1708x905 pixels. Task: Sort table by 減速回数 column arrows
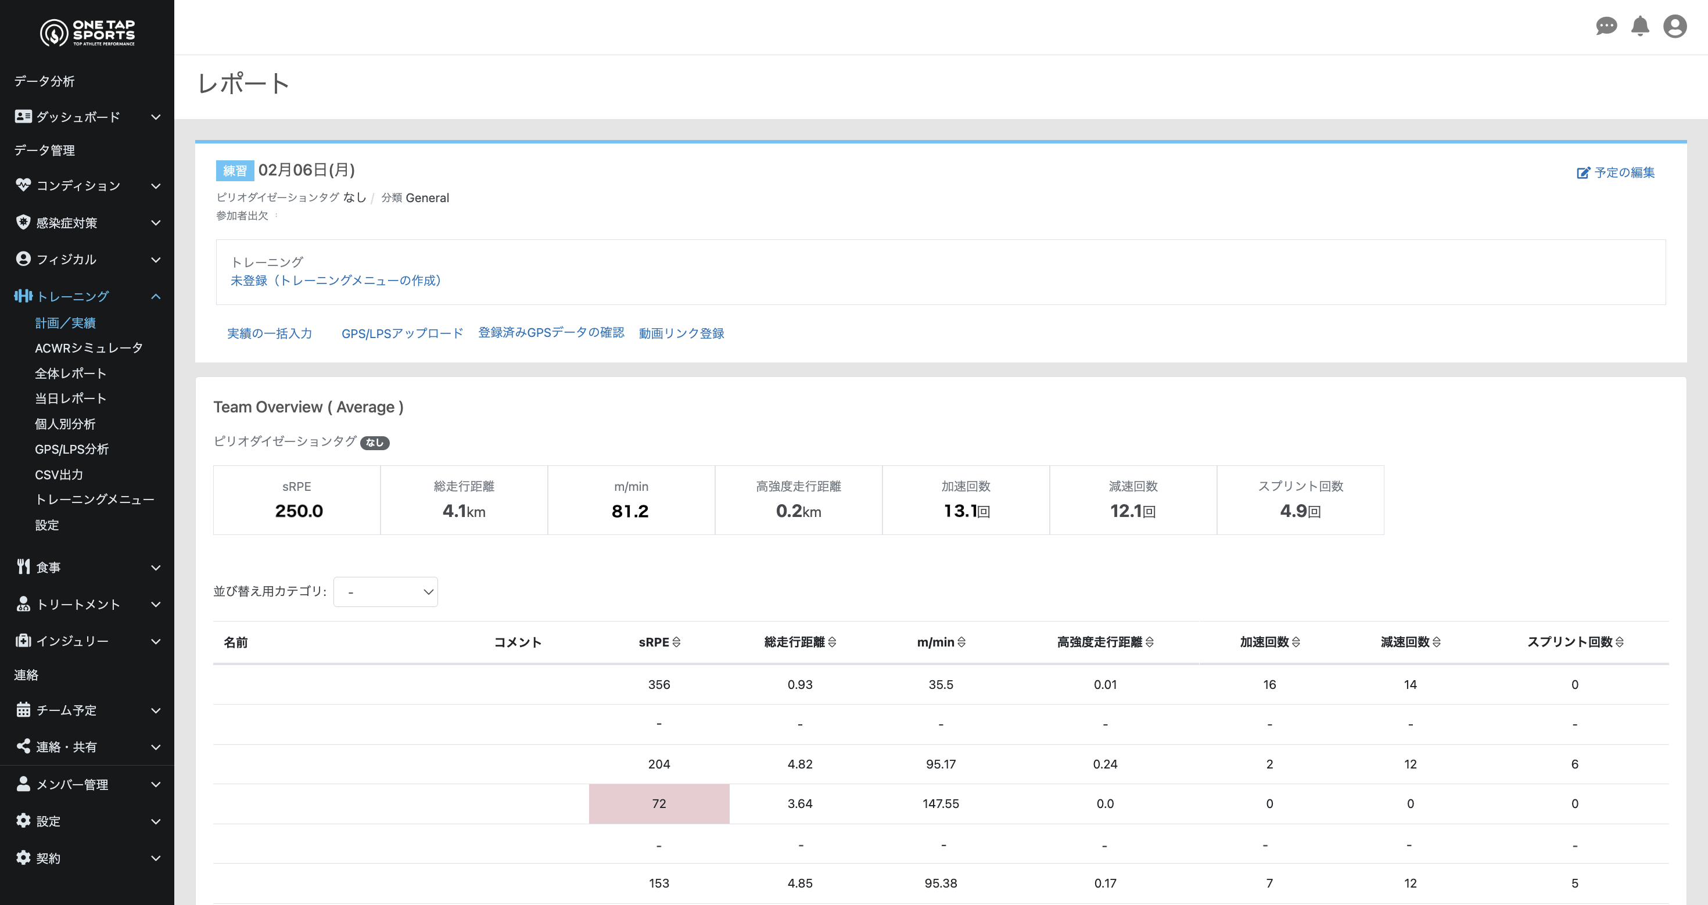click(1437, 642)
